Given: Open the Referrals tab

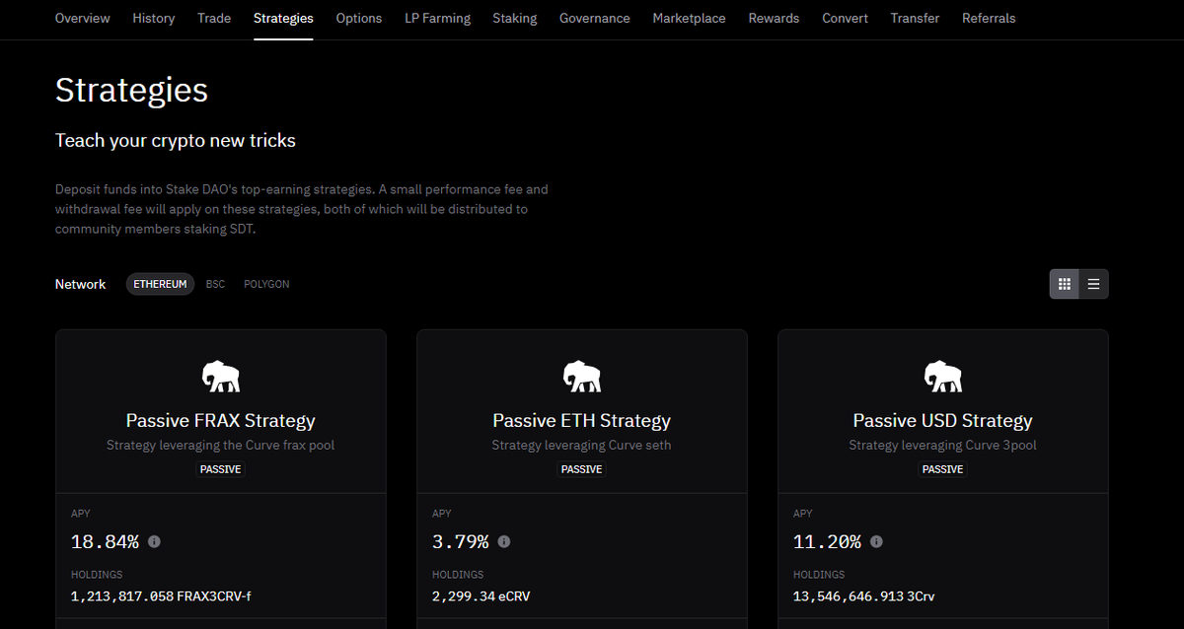Looking at the screenshot, I should tap(989, 19).
